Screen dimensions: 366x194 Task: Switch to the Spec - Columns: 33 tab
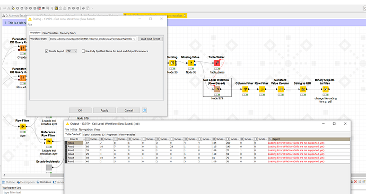point(94,134)
